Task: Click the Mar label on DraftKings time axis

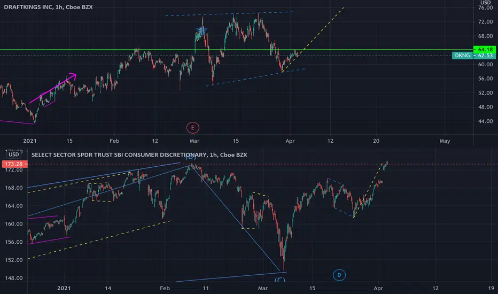Action: (194, 141)
